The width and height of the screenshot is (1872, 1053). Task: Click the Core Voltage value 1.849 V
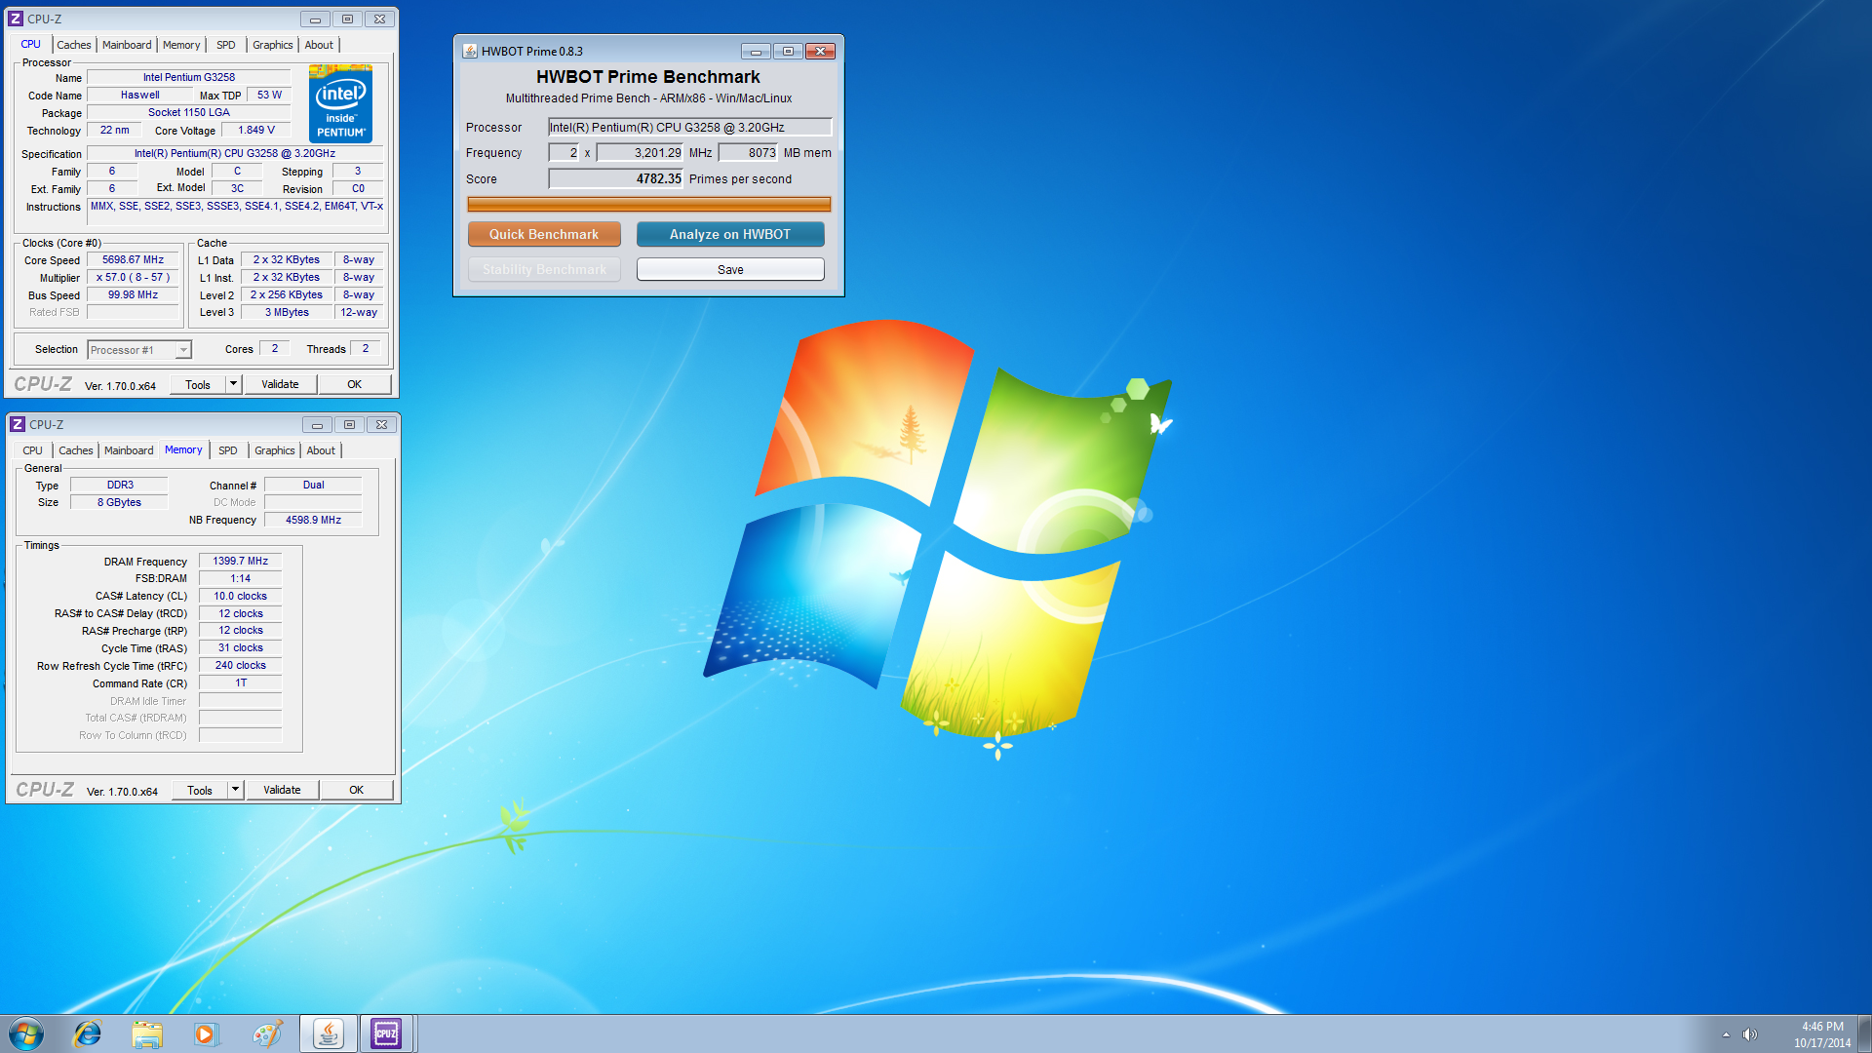click(256, 130)
